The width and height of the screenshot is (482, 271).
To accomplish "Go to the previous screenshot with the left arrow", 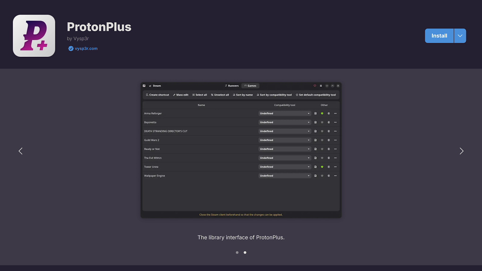I will coord(21,151).
